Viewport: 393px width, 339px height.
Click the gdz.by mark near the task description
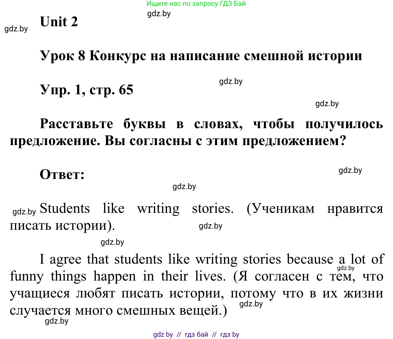[327, 103]
